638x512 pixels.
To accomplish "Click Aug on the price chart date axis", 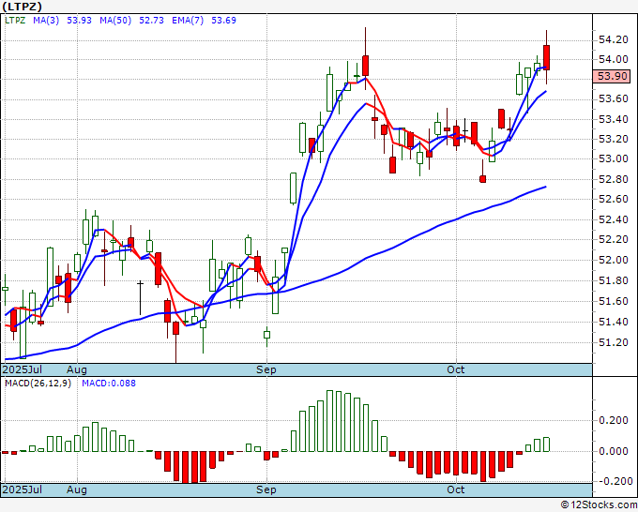I will point(77,369).
